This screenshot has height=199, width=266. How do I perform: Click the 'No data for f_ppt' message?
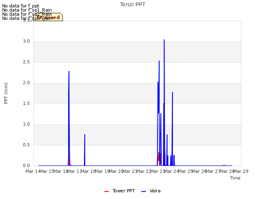point(20,6)
